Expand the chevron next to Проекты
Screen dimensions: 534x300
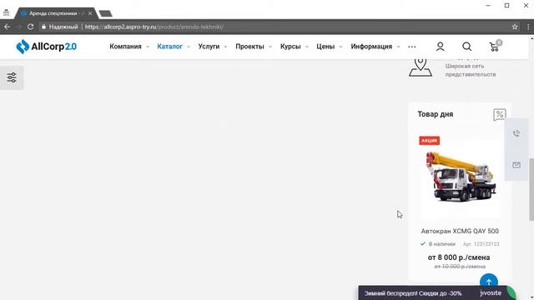(270, 47)
